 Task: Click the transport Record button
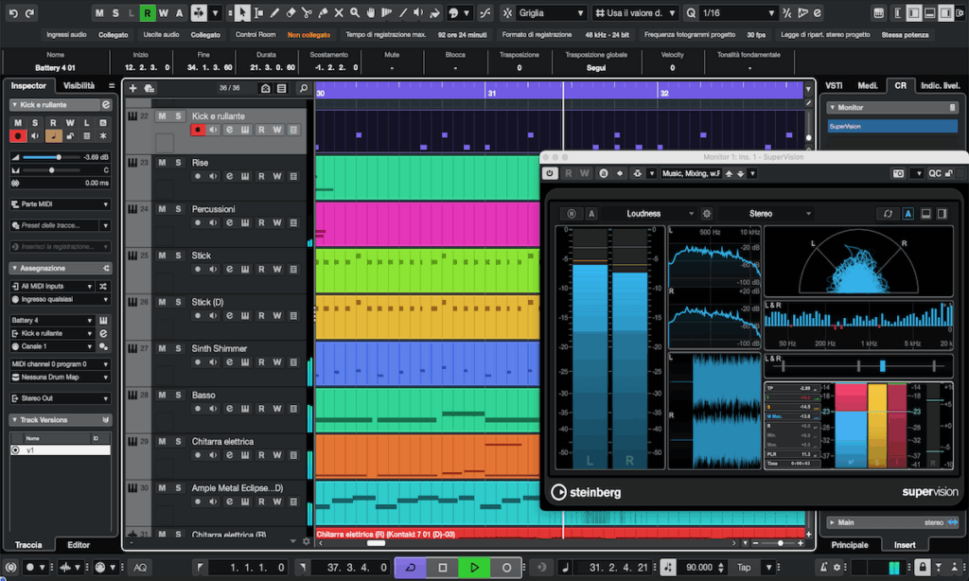[x=506, y=568]
